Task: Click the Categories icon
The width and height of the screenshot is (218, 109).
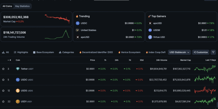Action: [60, 52]
